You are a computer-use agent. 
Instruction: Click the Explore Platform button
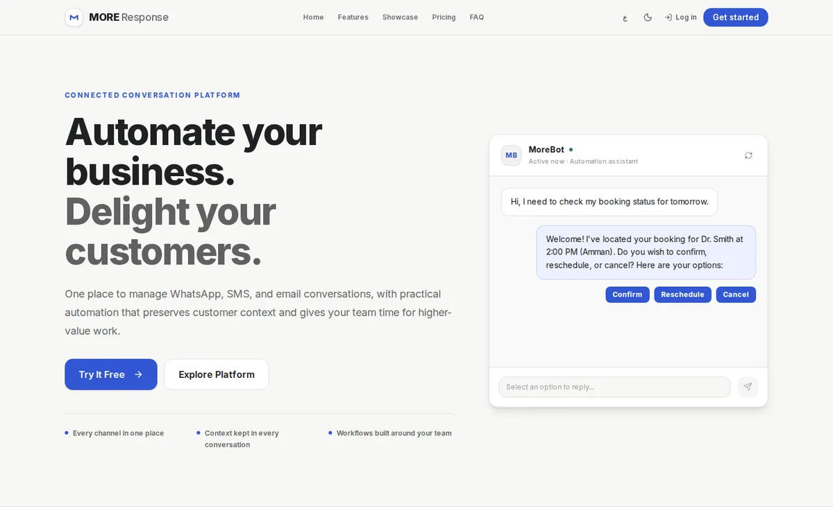tap(217, 374)
